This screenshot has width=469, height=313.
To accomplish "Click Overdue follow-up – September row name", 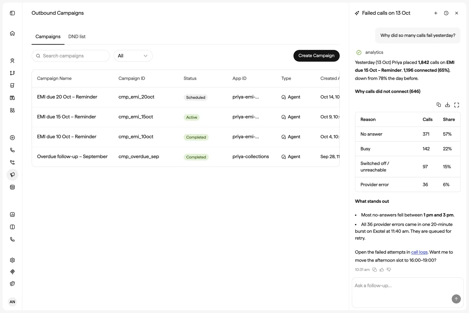I will [72, 157].
